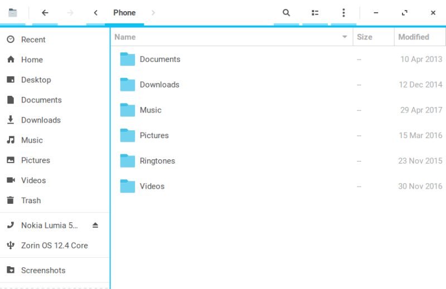This screenshot has width=446, height=289.
Task: Minimize the file manager window
Action: click(376, 12)
